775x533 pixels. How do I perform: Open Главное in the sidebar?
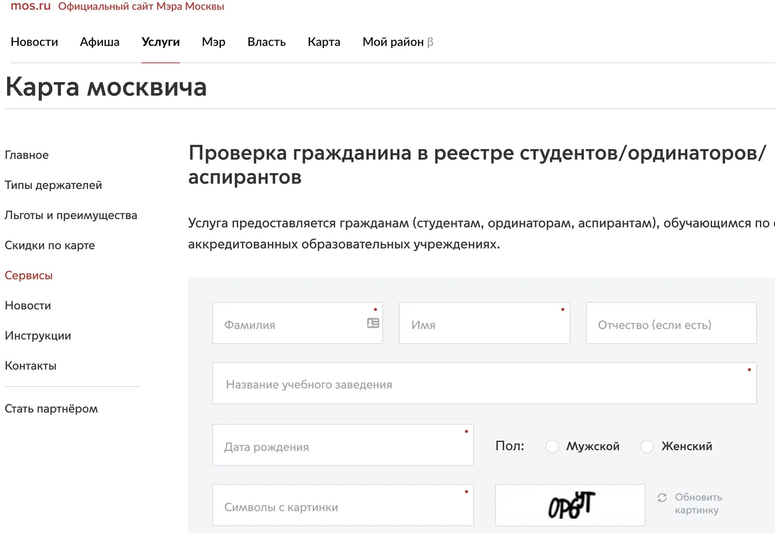(27, 155)
